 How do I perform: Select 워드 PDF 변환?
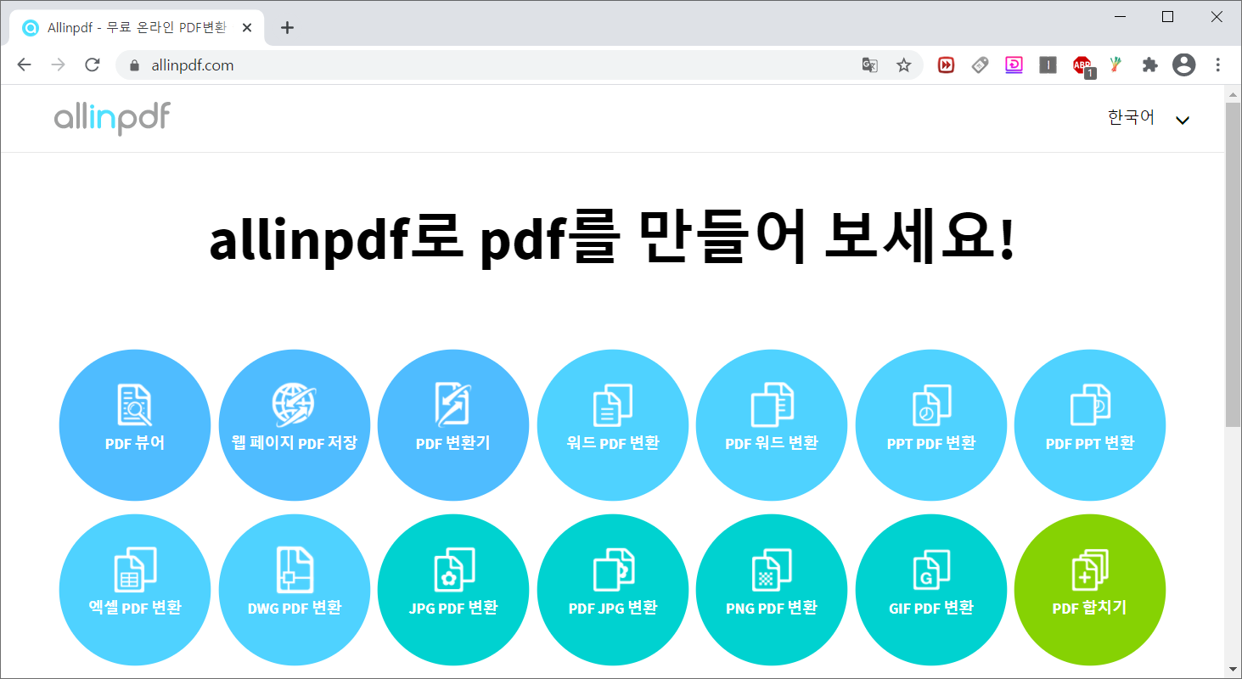point(613,425)
